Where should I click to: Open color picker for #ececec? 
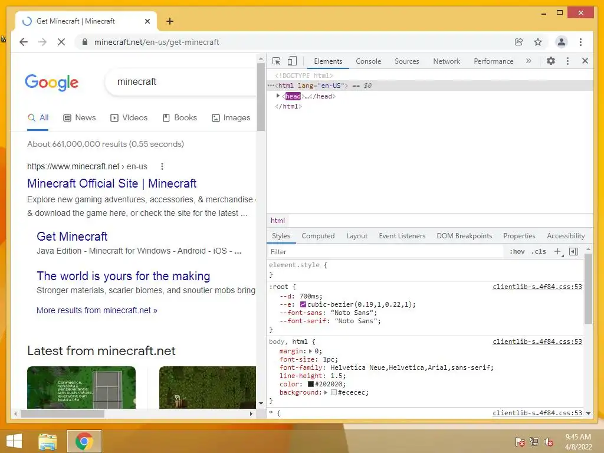click(334, 392)
